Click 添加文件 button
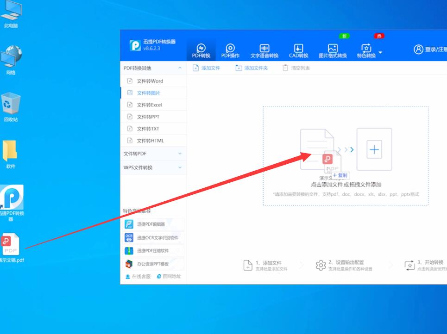The width and height of the screenshot is (447, 334). point(207,68)
